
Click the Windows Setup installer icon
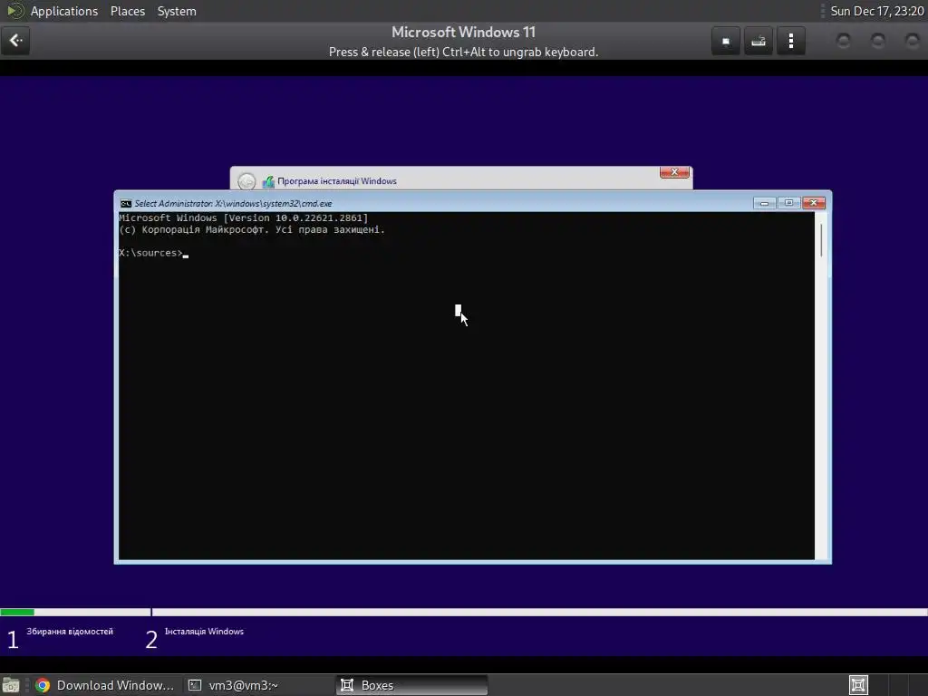tap(268, 181)
